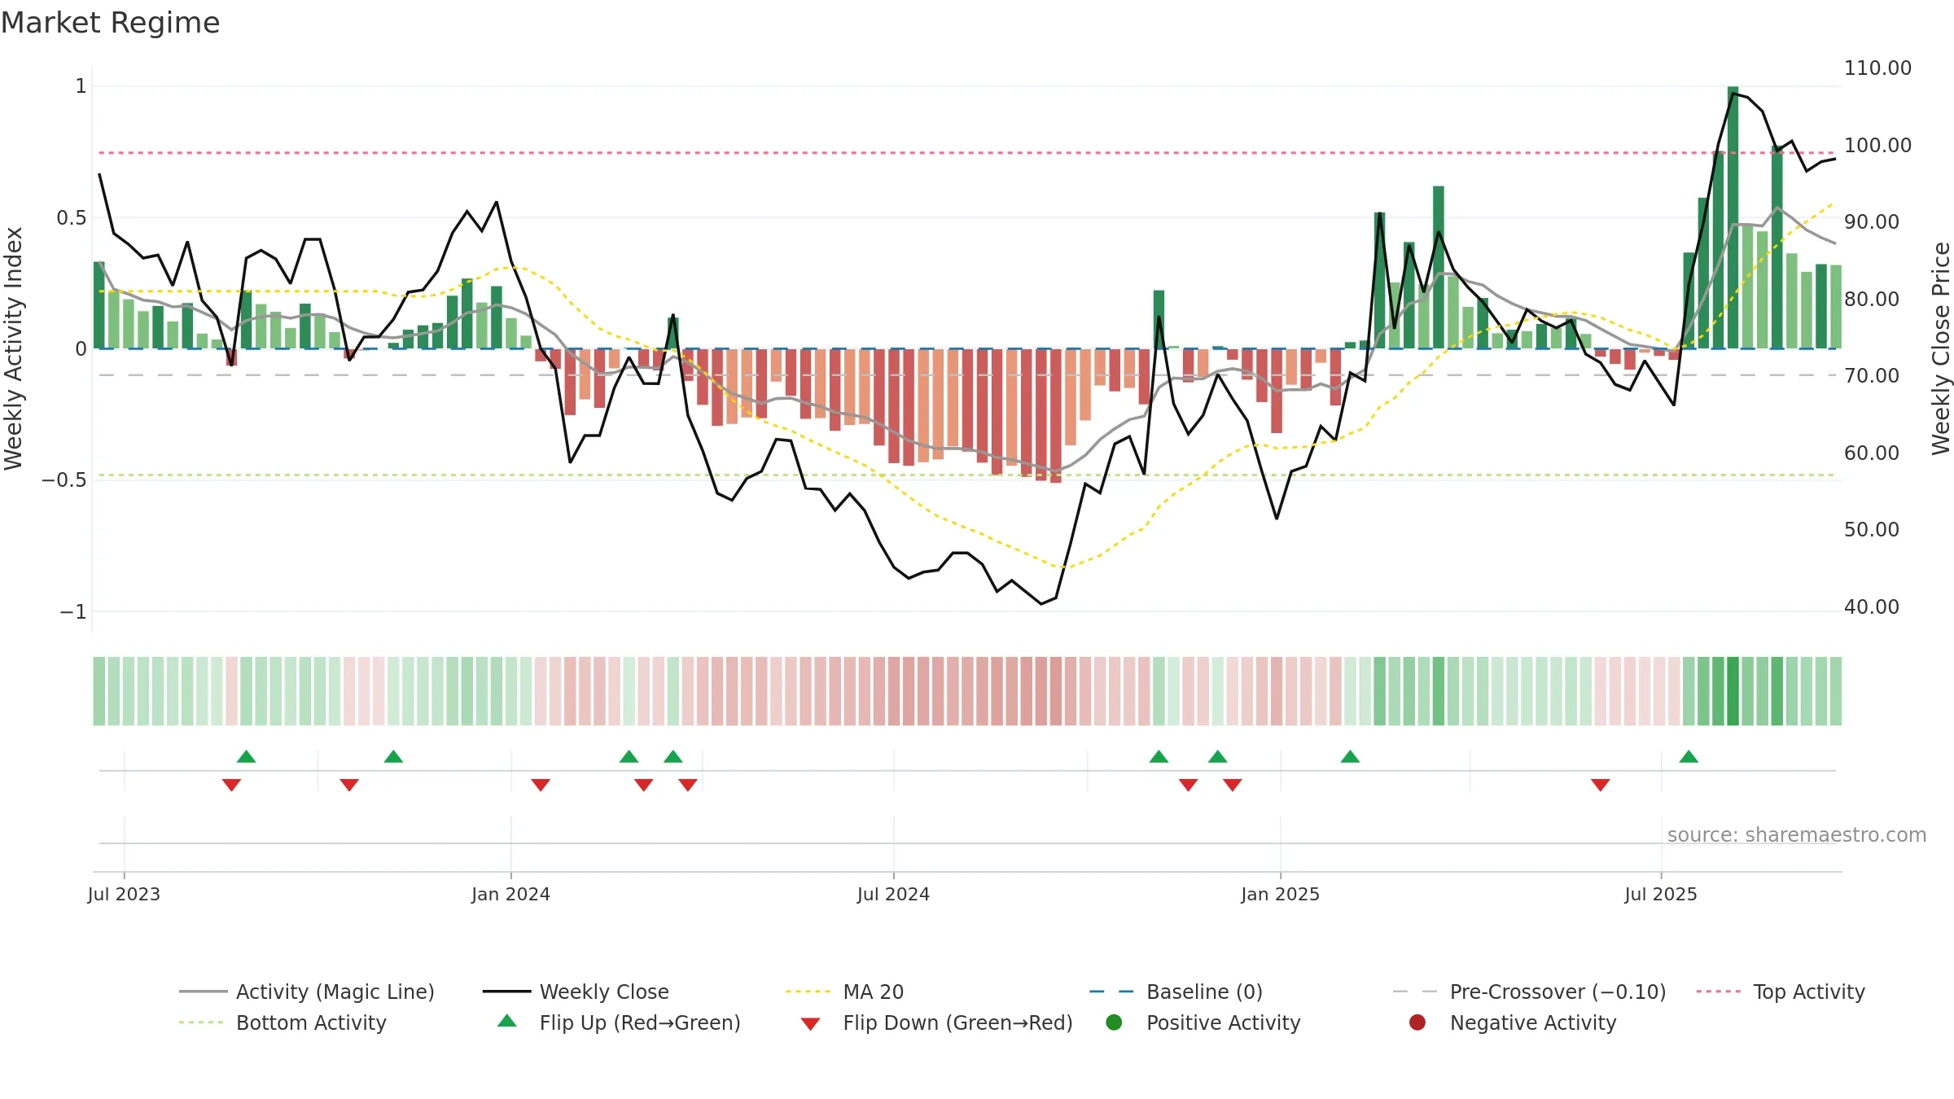Click the Jul 2025 x-axis label

pyautogui.click(x=1661, y=894)
